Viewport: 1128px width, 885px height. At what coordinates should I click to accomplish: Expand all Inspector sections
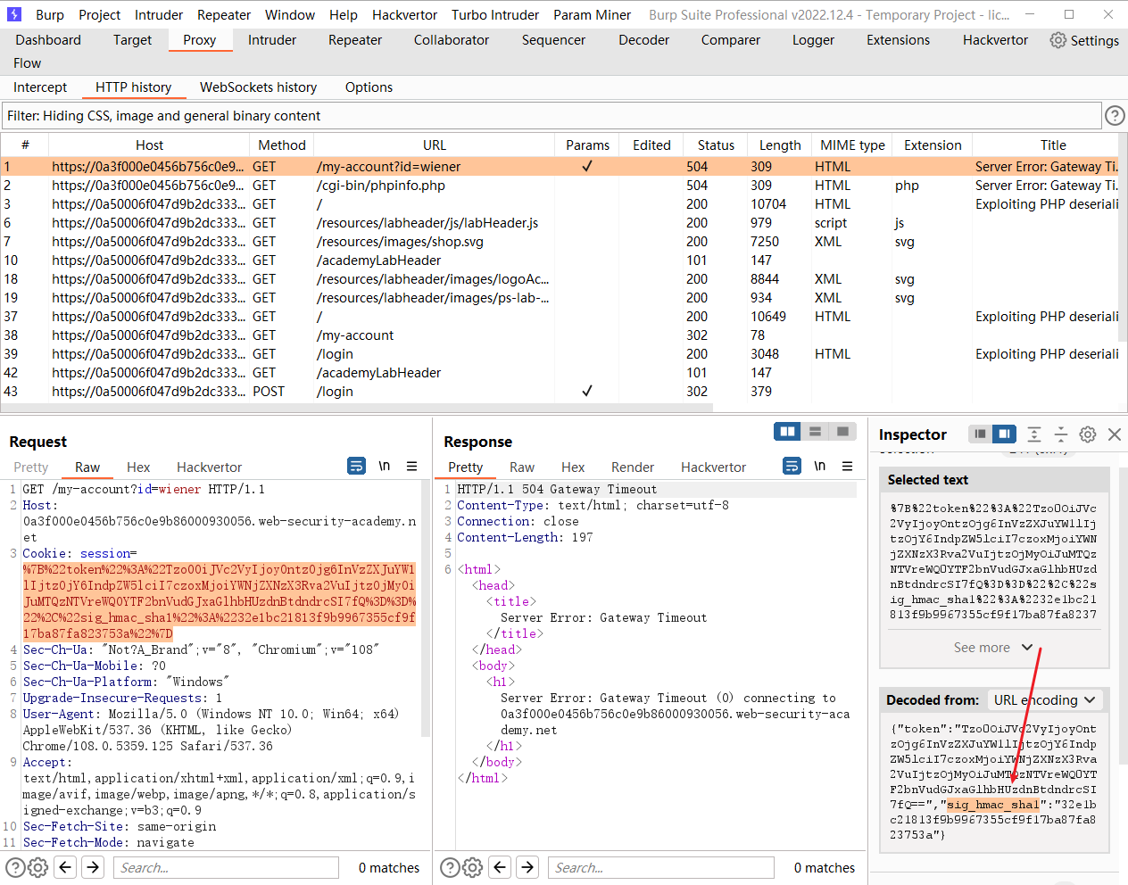pyautogui.click(x=1034, y=434)
